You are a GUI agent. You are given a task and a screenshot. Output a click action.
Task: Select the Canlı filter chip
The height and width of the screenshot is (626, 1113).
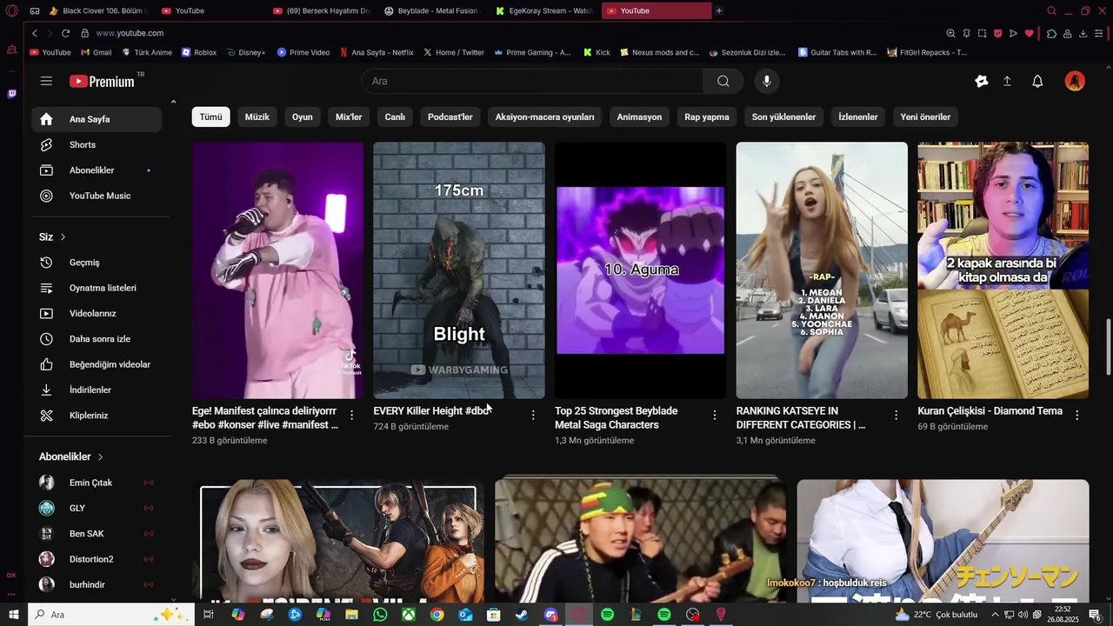tap(396, 117)
